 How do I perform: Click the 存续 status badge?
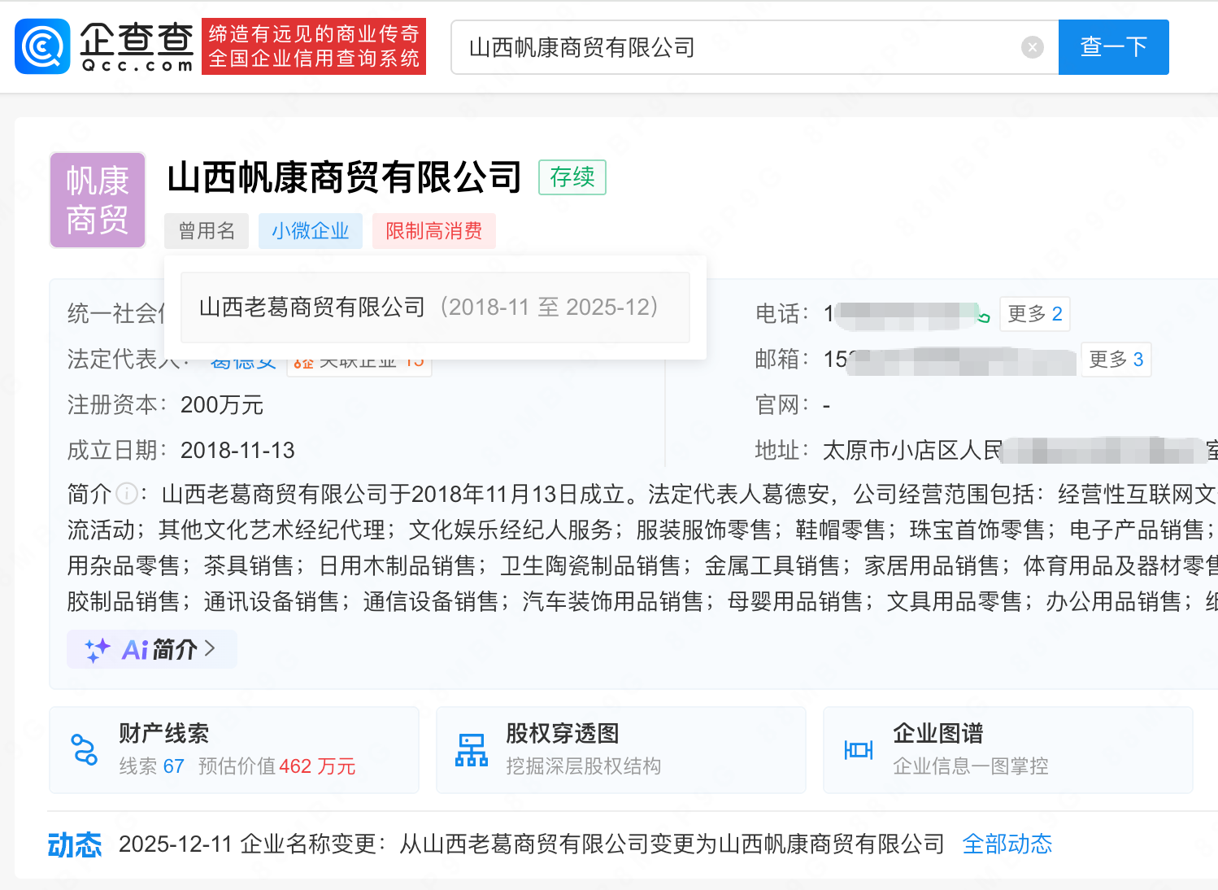click(572, 177)
